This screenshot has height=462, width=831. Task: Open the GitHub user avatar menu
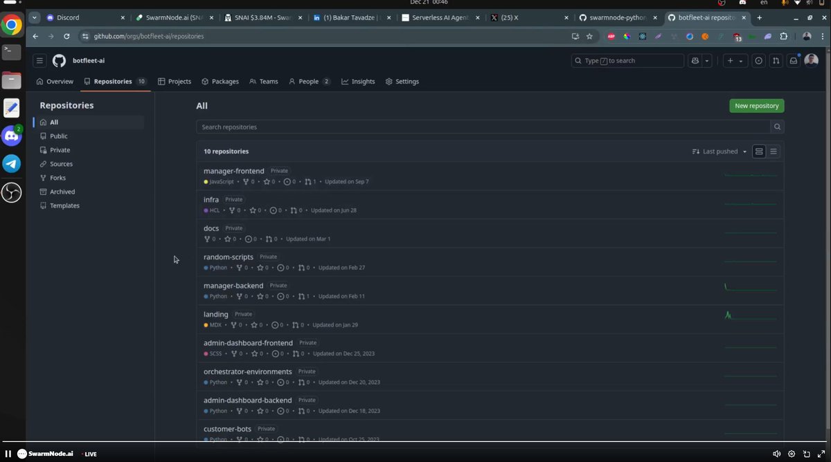point(811,61)
